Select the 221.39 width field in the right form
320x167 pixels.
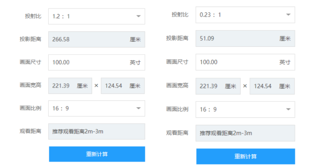[218, 86]
